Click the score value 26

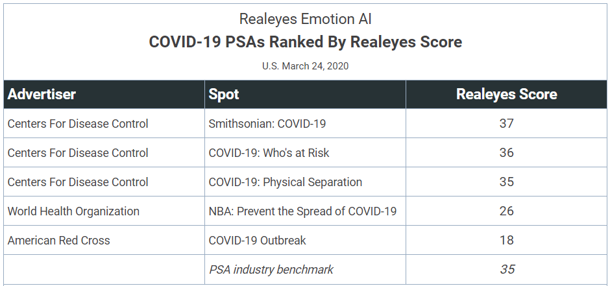[506, 211]
